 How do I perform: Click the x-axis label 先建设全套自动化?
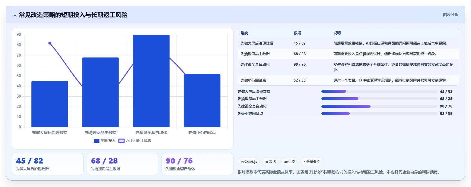(x=151, y=132)
